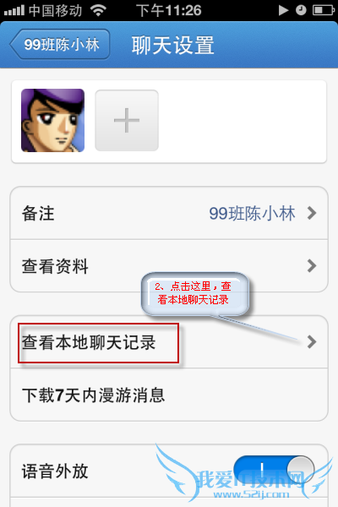Tap the cellular signal bars icon
338x507 pixels.
tap(14, 11)
